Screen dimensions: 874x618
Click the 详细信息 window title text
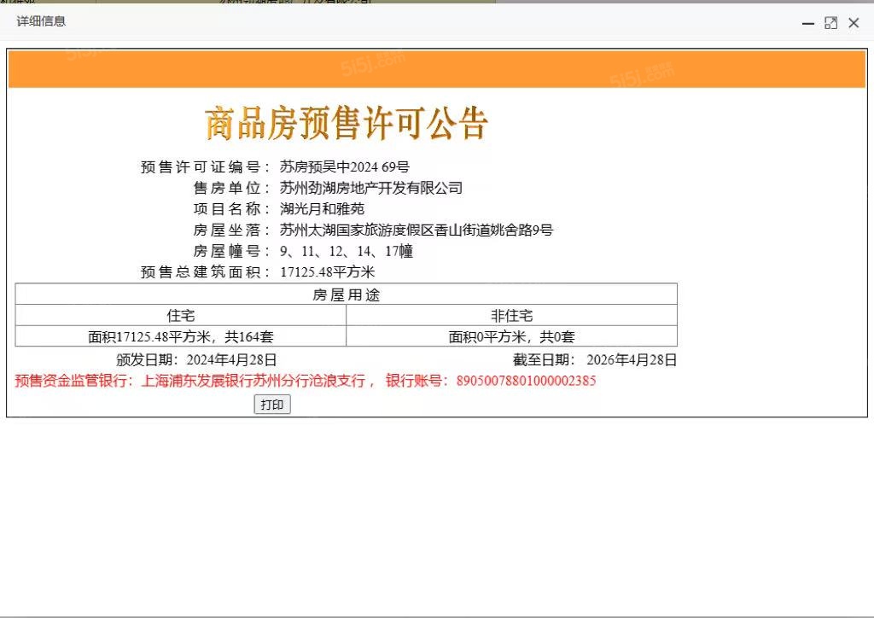(41, 21)
